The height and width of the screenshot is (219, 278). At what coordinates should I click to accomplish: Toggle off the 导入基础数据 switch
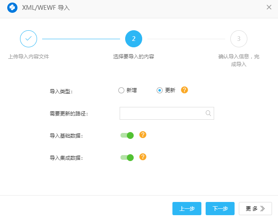click(127, 135)
